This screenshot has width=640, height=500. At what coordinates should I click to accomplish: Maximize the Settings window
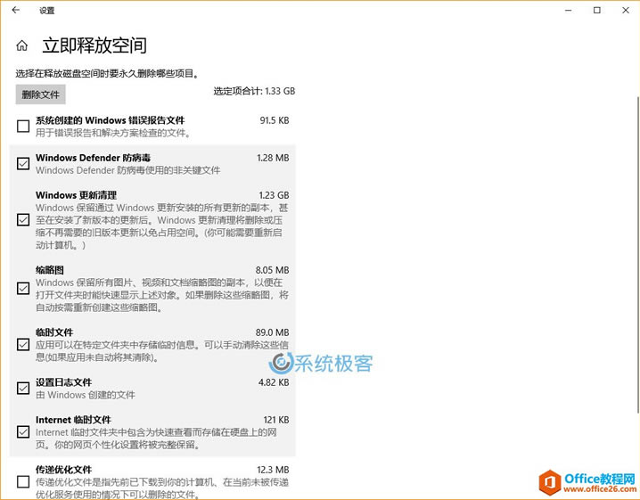tap(596, 10)
